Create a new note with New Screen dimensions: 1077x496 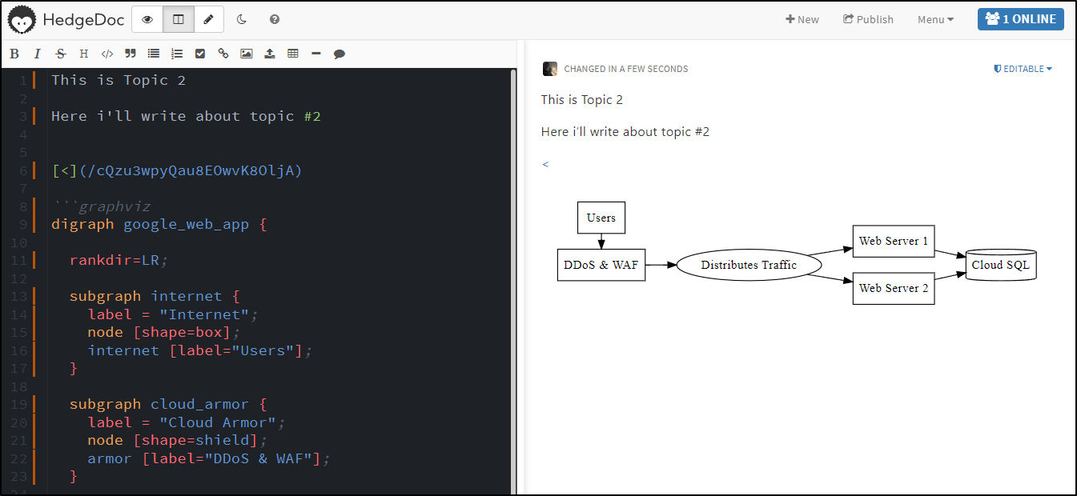(x=802, y=19)
